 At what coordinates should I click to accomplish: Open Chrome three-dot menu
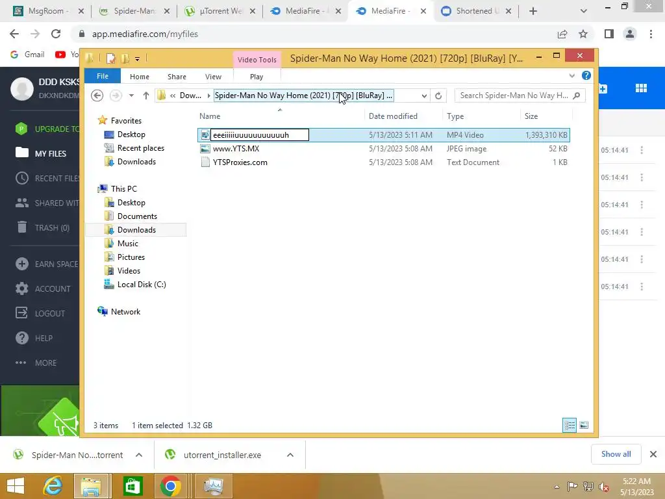[651, 34]
